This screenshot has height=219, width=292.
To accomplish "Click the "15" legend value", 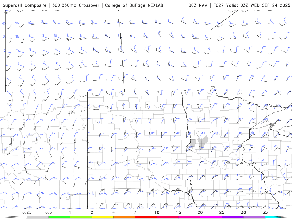I will pyautogui.click(x=178, y=212).
